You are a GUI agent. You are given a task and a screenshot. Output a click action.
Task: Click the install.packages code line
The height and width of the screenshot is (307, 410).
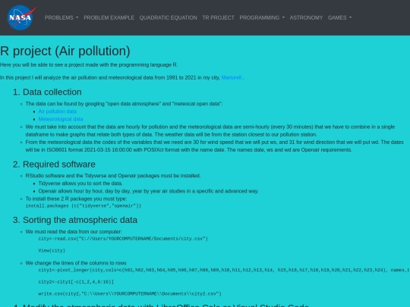tap(84, 206)
